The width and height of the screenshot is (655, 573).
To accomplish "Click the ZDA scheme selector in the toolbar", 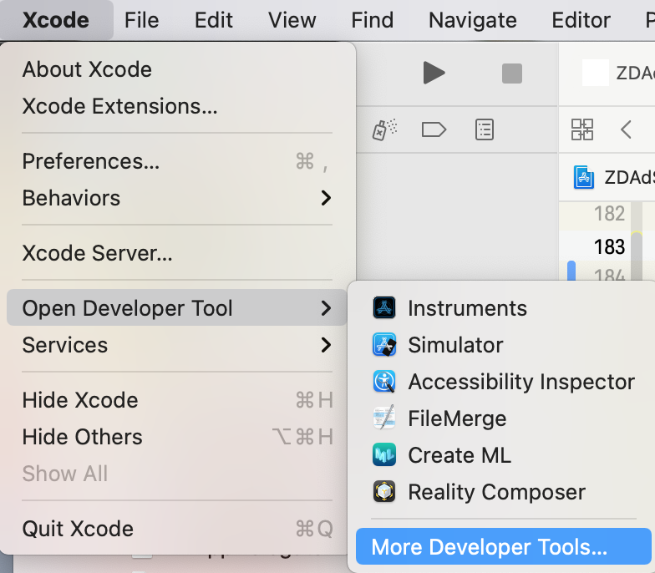I will point(618,74).
